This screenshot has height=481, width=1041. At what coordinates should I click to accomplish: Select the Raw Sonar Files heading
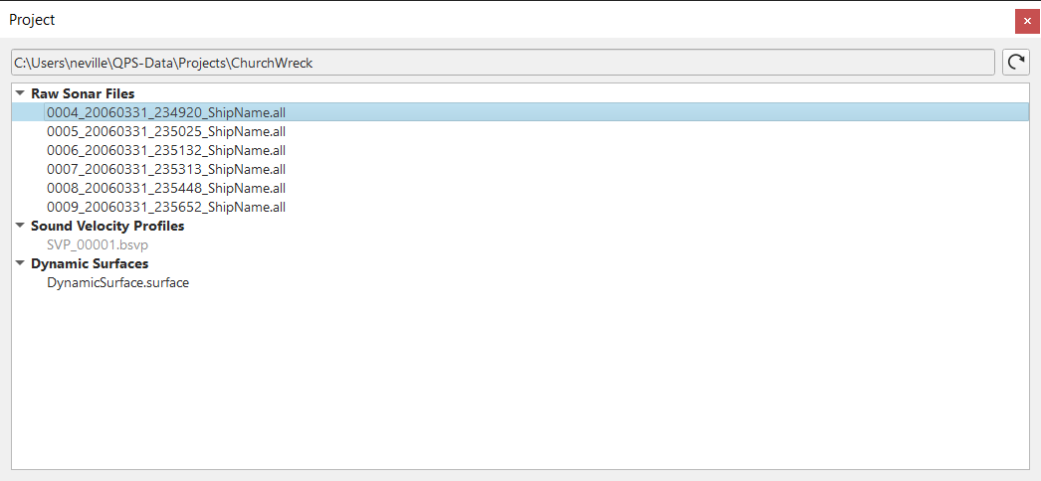[83, 93]
